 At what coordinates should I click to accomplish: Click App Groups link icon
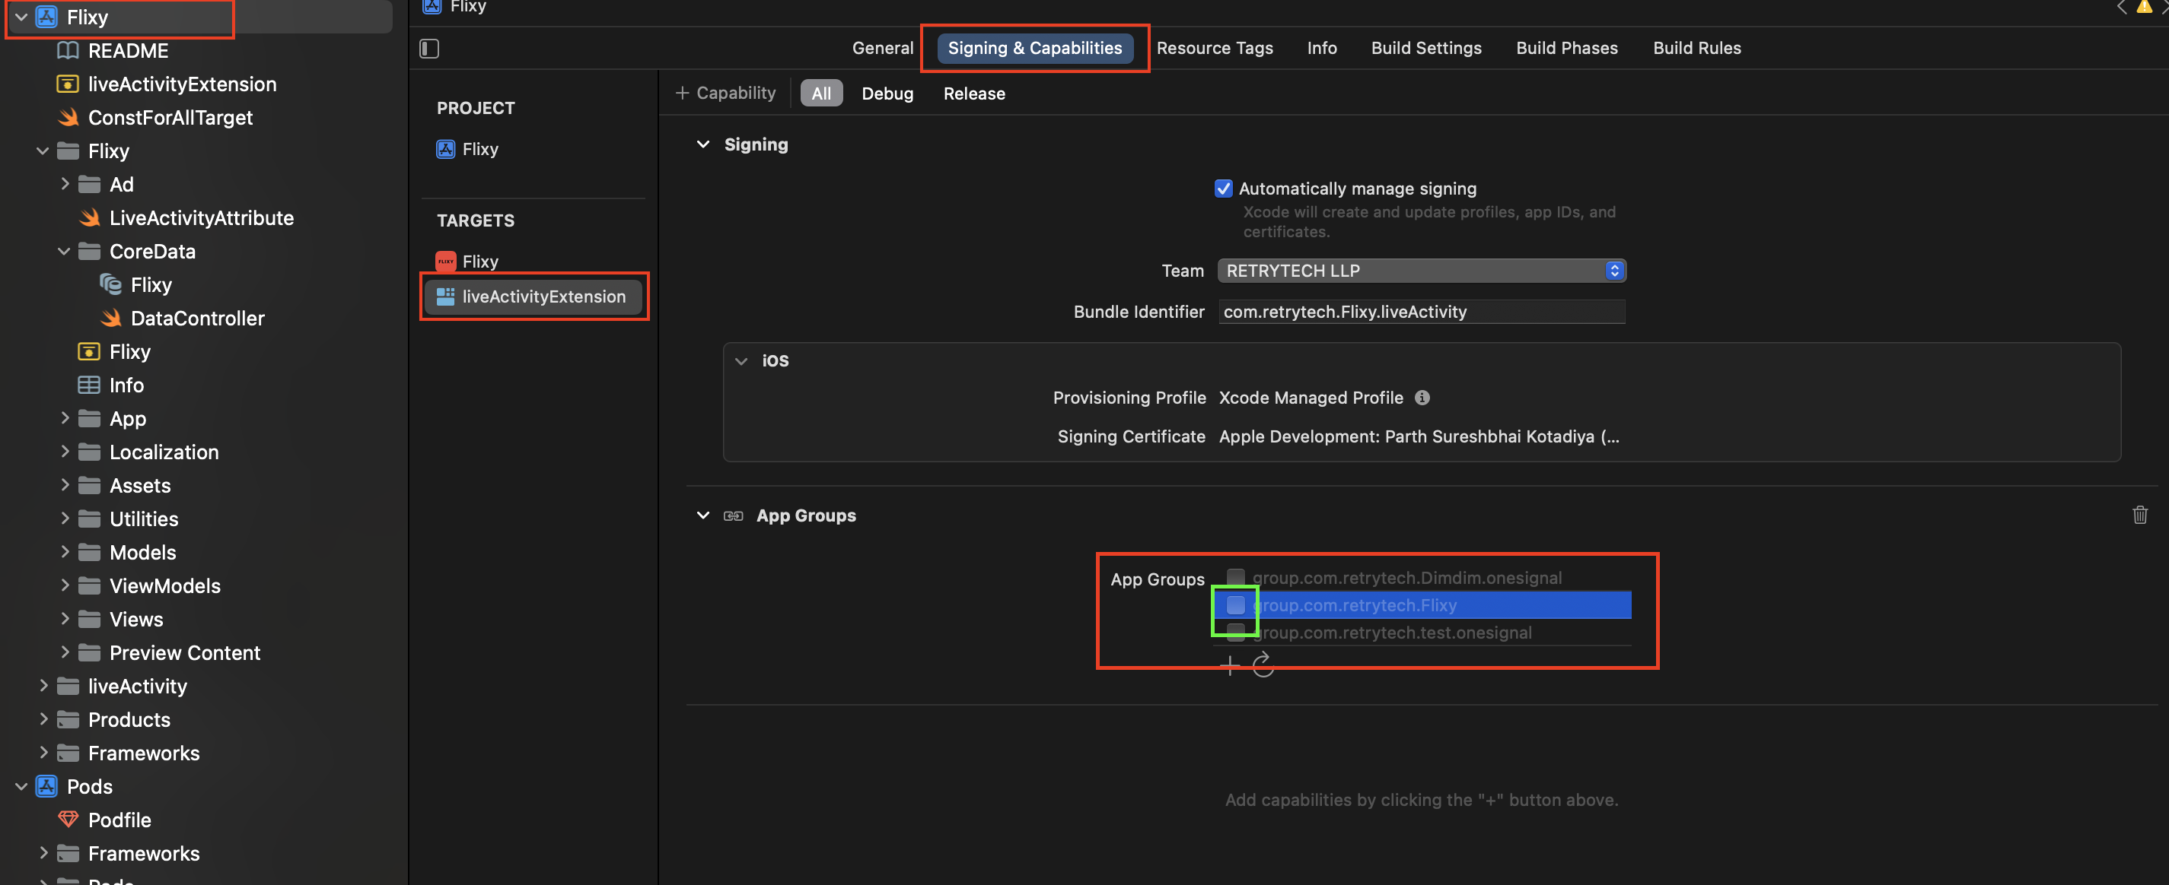coord(734,515)
